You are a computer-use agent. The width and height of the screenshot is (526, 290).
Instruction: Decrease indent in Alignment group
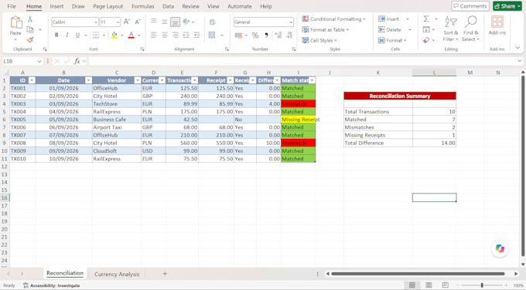click(x=186, y=35)
